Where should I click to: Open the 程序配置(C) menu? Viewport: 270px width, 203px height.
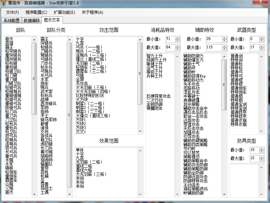[x=36, y=12]
